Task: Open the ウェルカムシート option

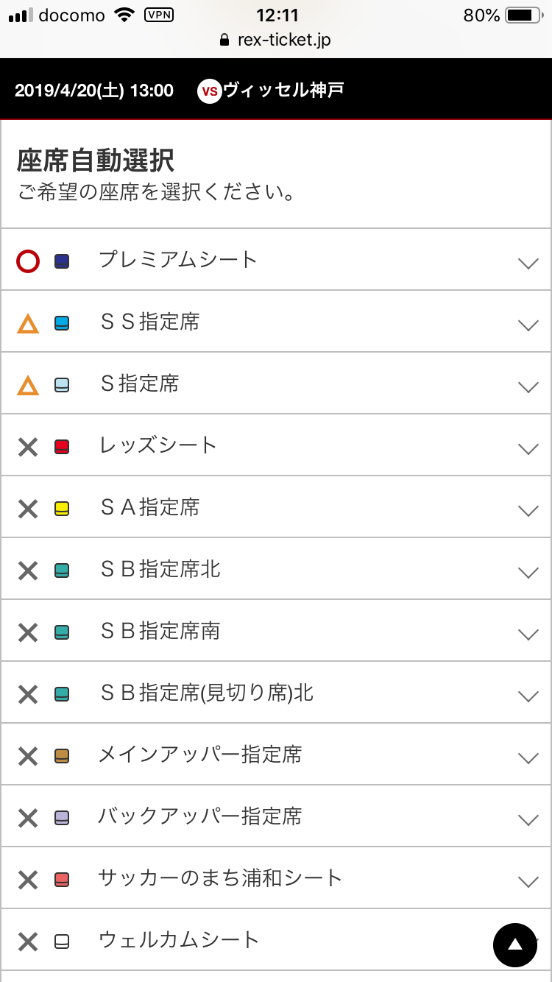Action: click(179, 940)
